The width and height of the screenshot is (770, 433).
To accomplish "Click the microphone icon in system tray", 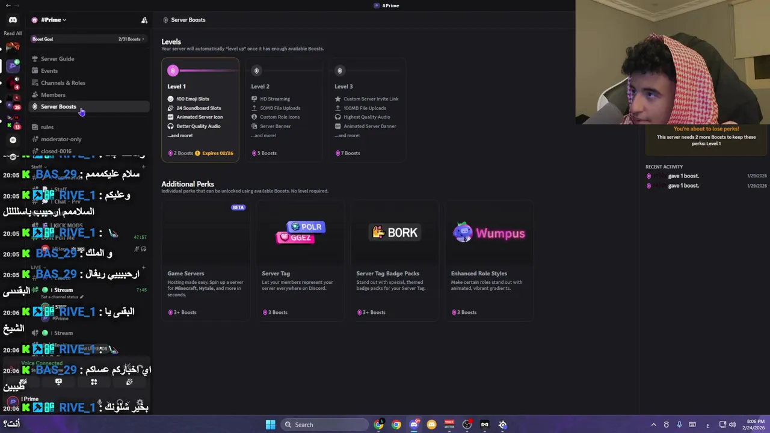I will [x=679, y=425].
